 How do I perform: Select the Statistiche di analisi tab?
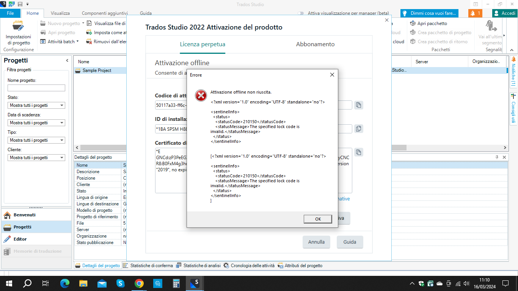coord(199,266)
